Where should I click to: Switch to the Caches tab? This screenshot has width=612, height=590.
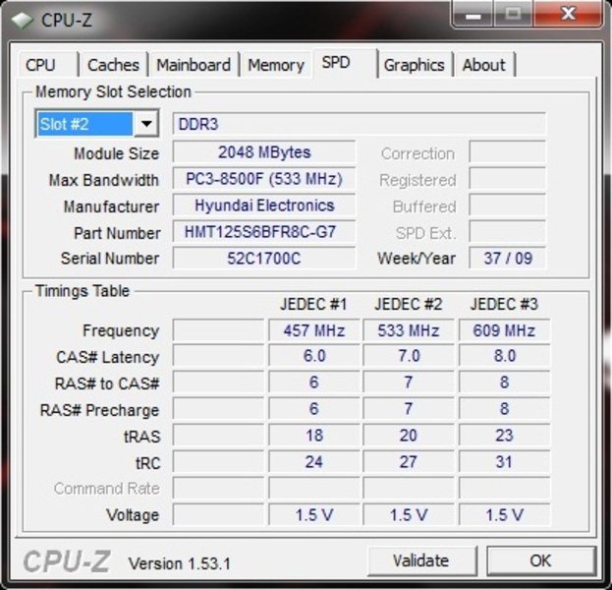click(113, 65)
